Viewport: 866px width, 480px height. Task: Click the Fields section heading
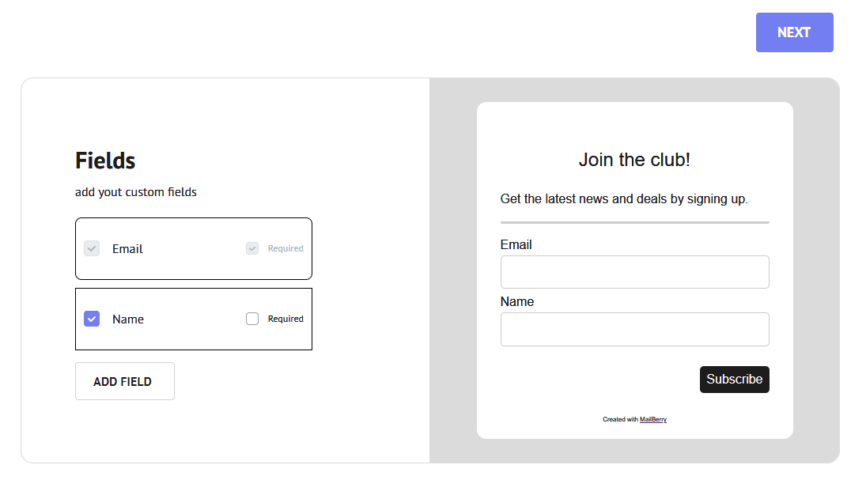point(105,161)
